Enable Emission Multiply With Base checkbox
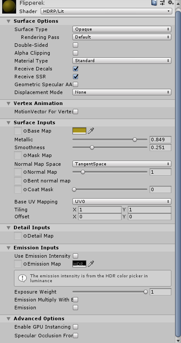The image size is (181, 343). pyautogui.click(x=75, y=300)
